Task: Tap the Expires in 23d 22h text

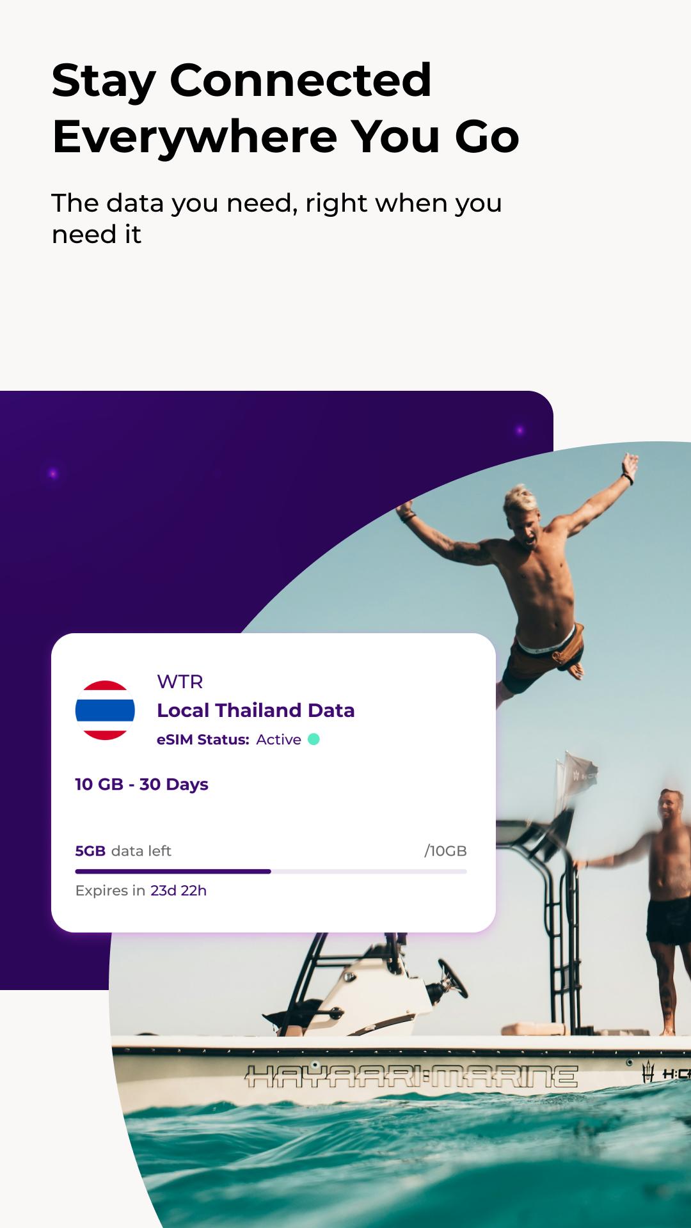Action: coord(141,890)
